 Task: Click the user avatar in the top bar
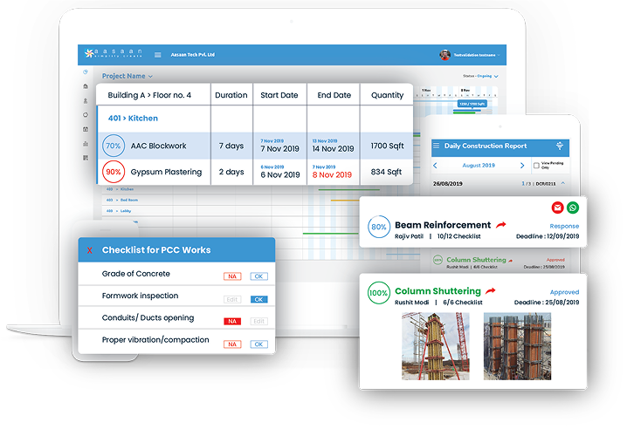pos(444,55)
